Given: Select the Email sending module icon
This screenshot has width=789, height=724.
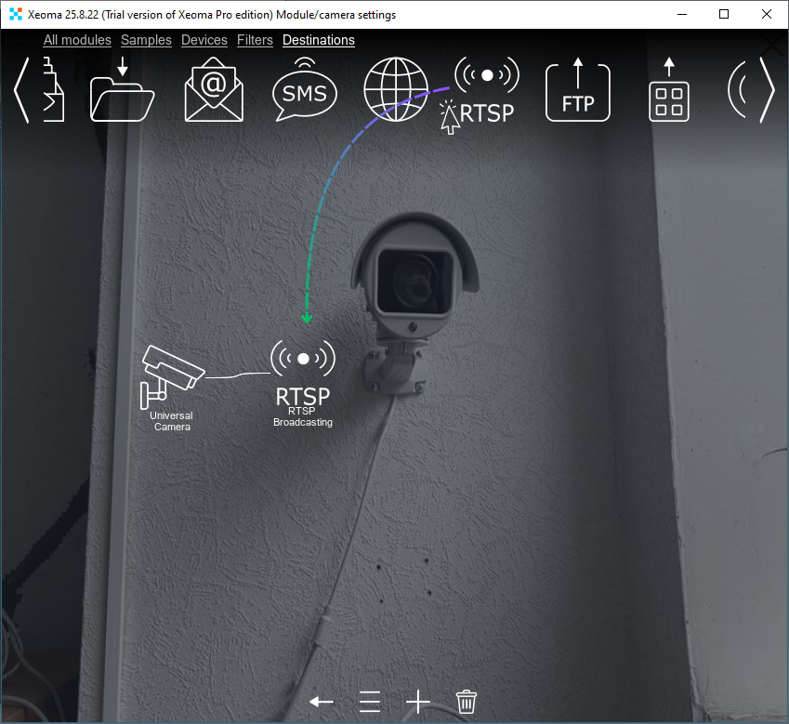Looking at the screenshot, I should click(213, 91).
